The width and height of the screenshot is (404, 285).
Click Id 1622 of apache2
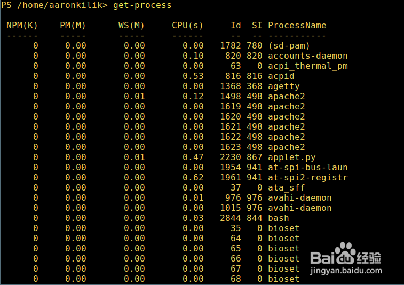[x=231, y=137]
